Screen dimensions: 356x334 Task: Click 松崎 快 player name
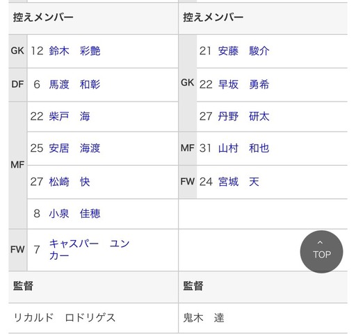pyautogui.click(x=70, y=182)
